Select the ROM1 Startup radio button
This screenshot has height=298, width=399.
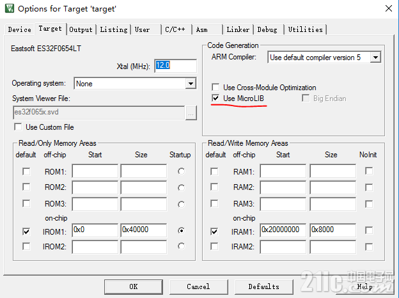click(x=181, y=171)
